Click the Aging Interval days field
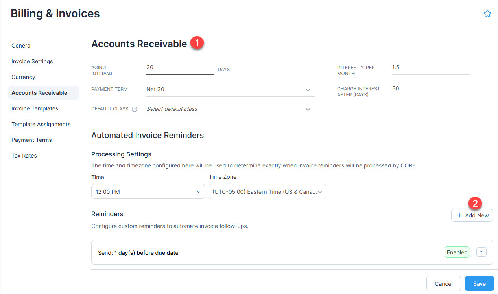The image size is (498, 294). click(180, 67)
